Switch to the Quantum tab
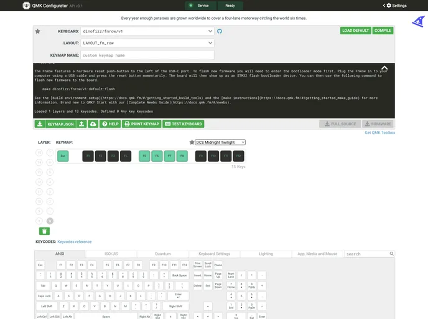428x319 pixels. (163, 254)
